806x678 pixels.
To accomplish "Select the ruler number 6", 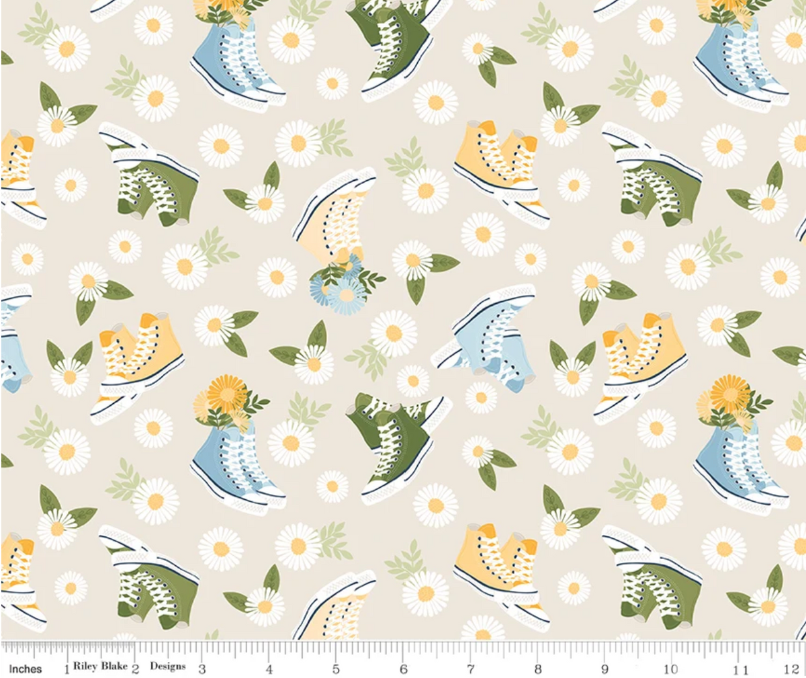I will pyautogui.click(x=404, y=670).
